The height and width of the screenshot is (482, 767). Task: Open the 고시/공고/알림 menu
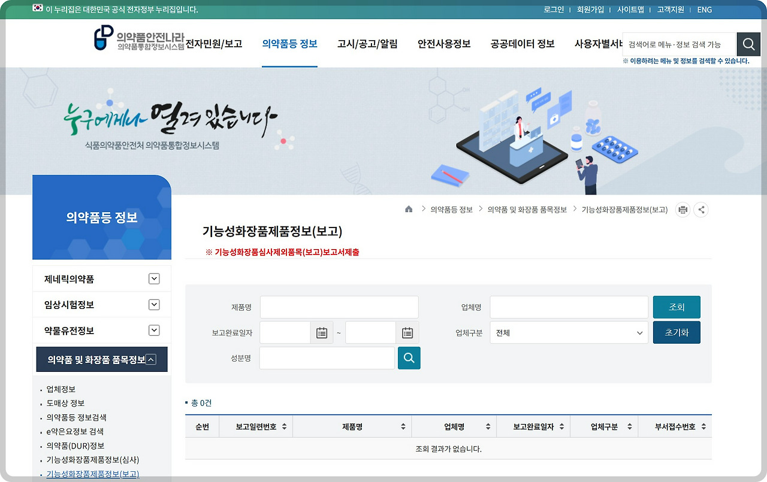coord(367,44)
